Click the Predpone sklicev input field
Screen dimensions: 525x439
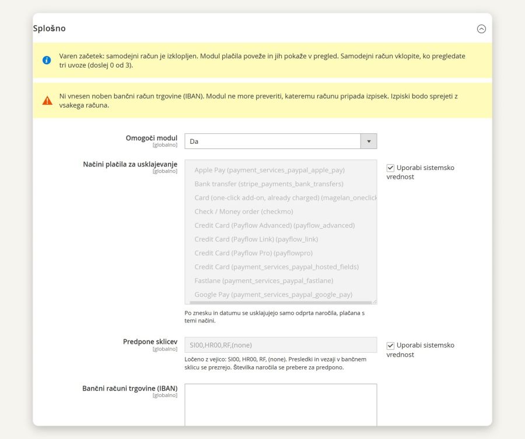[281, 345]
